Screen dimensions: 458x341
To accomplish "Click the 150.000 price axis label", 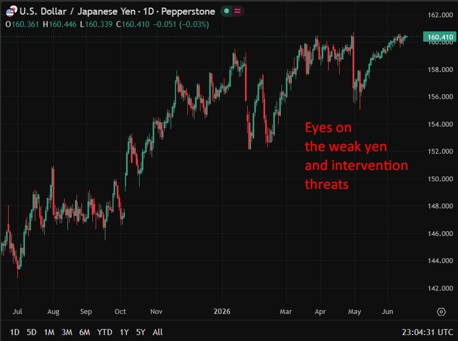I will pos(440,179).
